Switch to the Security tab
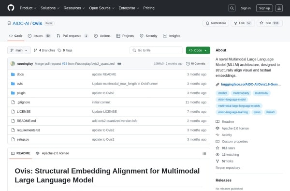This screenshot has width=290, height=191. tap(148, 36)
